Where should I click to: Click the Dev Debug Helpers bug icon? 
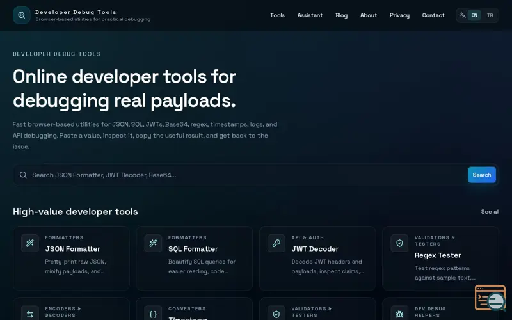[399, 314]
